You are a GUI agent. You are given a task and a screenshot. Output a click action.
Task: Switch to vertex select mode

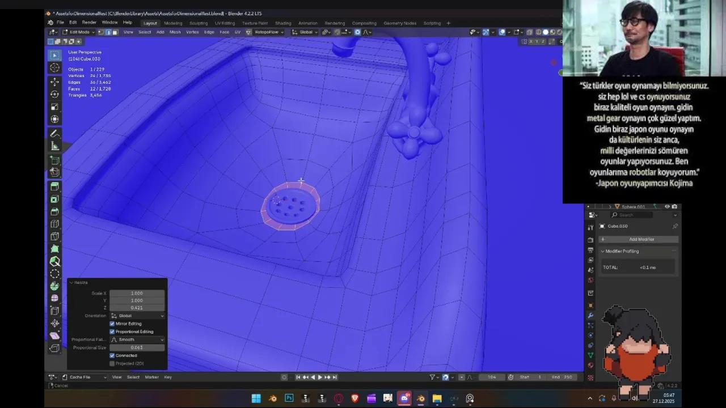click(x=100, y=32)
